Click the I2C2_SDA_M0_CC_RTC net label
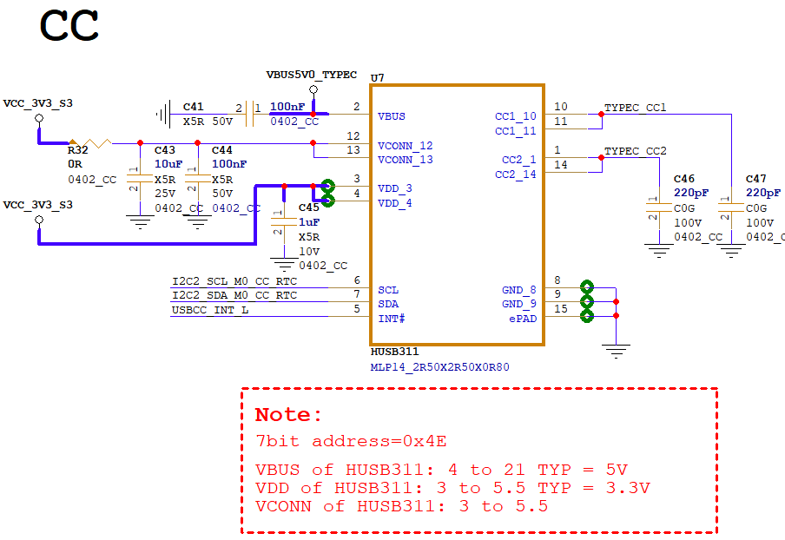785x540 pixels. (x=234, y=295)
